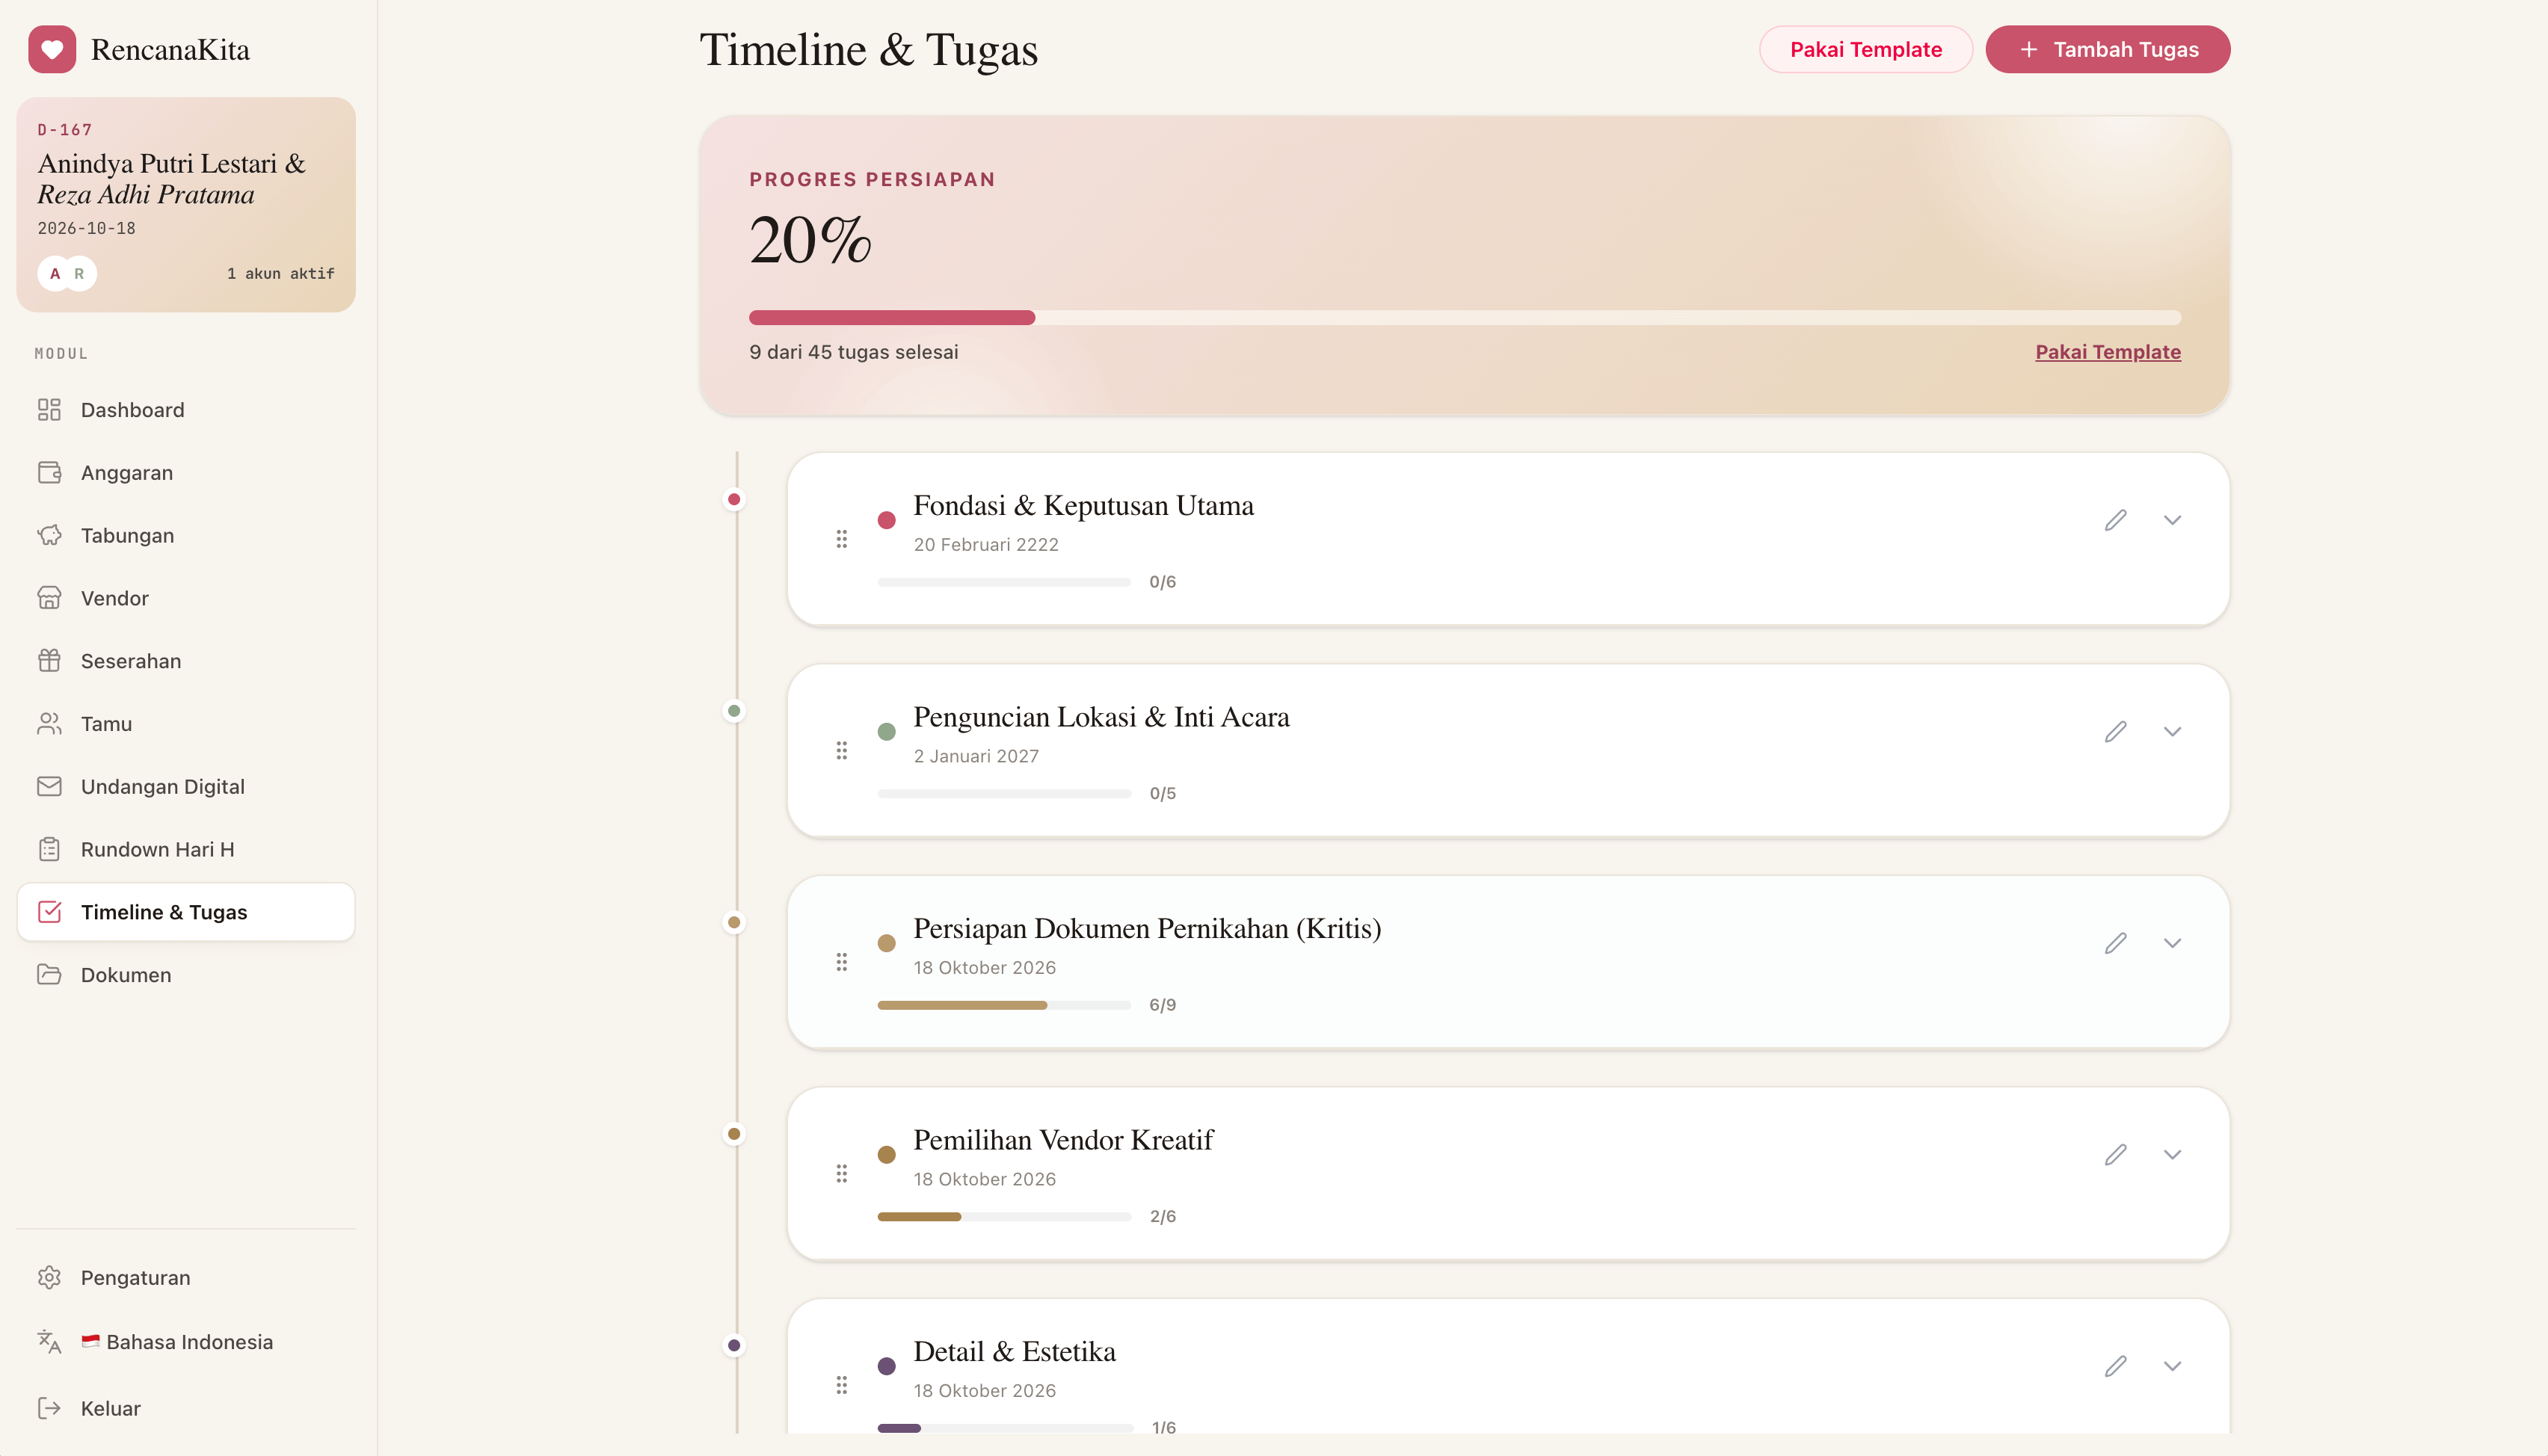Click the Anggaran wallet icon
Screen dimensions: 2548x1456
[49, 473]
